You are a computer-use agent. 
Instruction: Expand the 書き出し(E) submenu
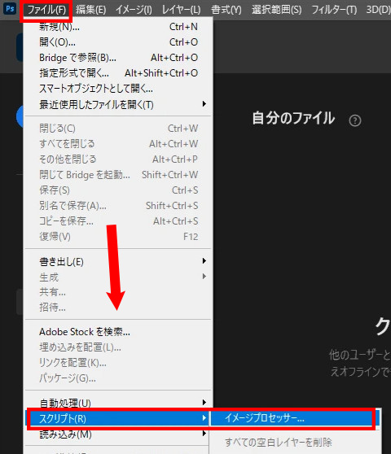coord(118,261)
